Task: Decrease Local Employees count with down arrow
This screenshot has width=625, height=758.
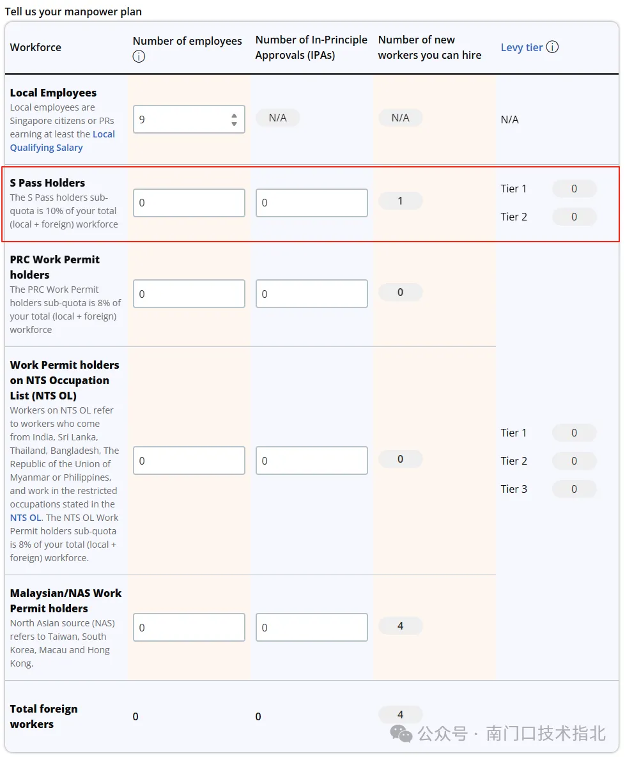Action: coord(234,123)
